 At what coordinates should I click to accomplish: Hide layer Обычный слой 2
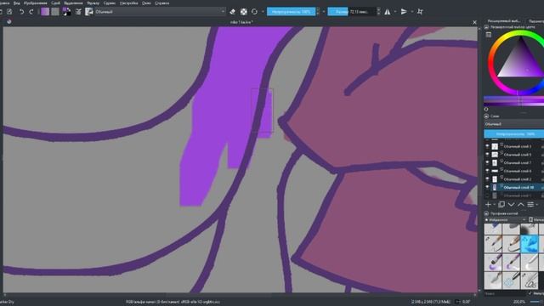(487, 179)
